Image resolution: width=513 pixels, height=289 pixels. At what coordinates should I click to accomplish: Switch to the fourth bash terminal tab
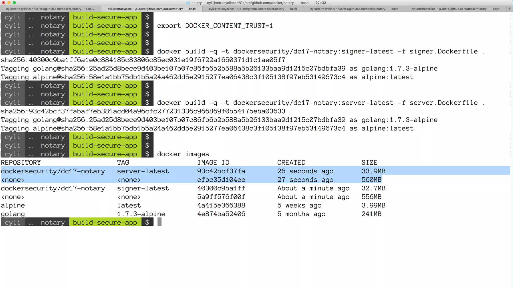pos(354,9)
